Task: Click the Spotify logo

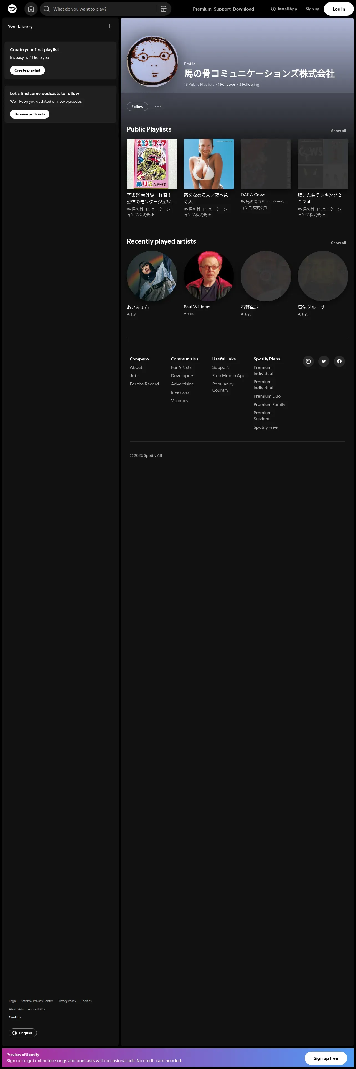Action: 12,9
